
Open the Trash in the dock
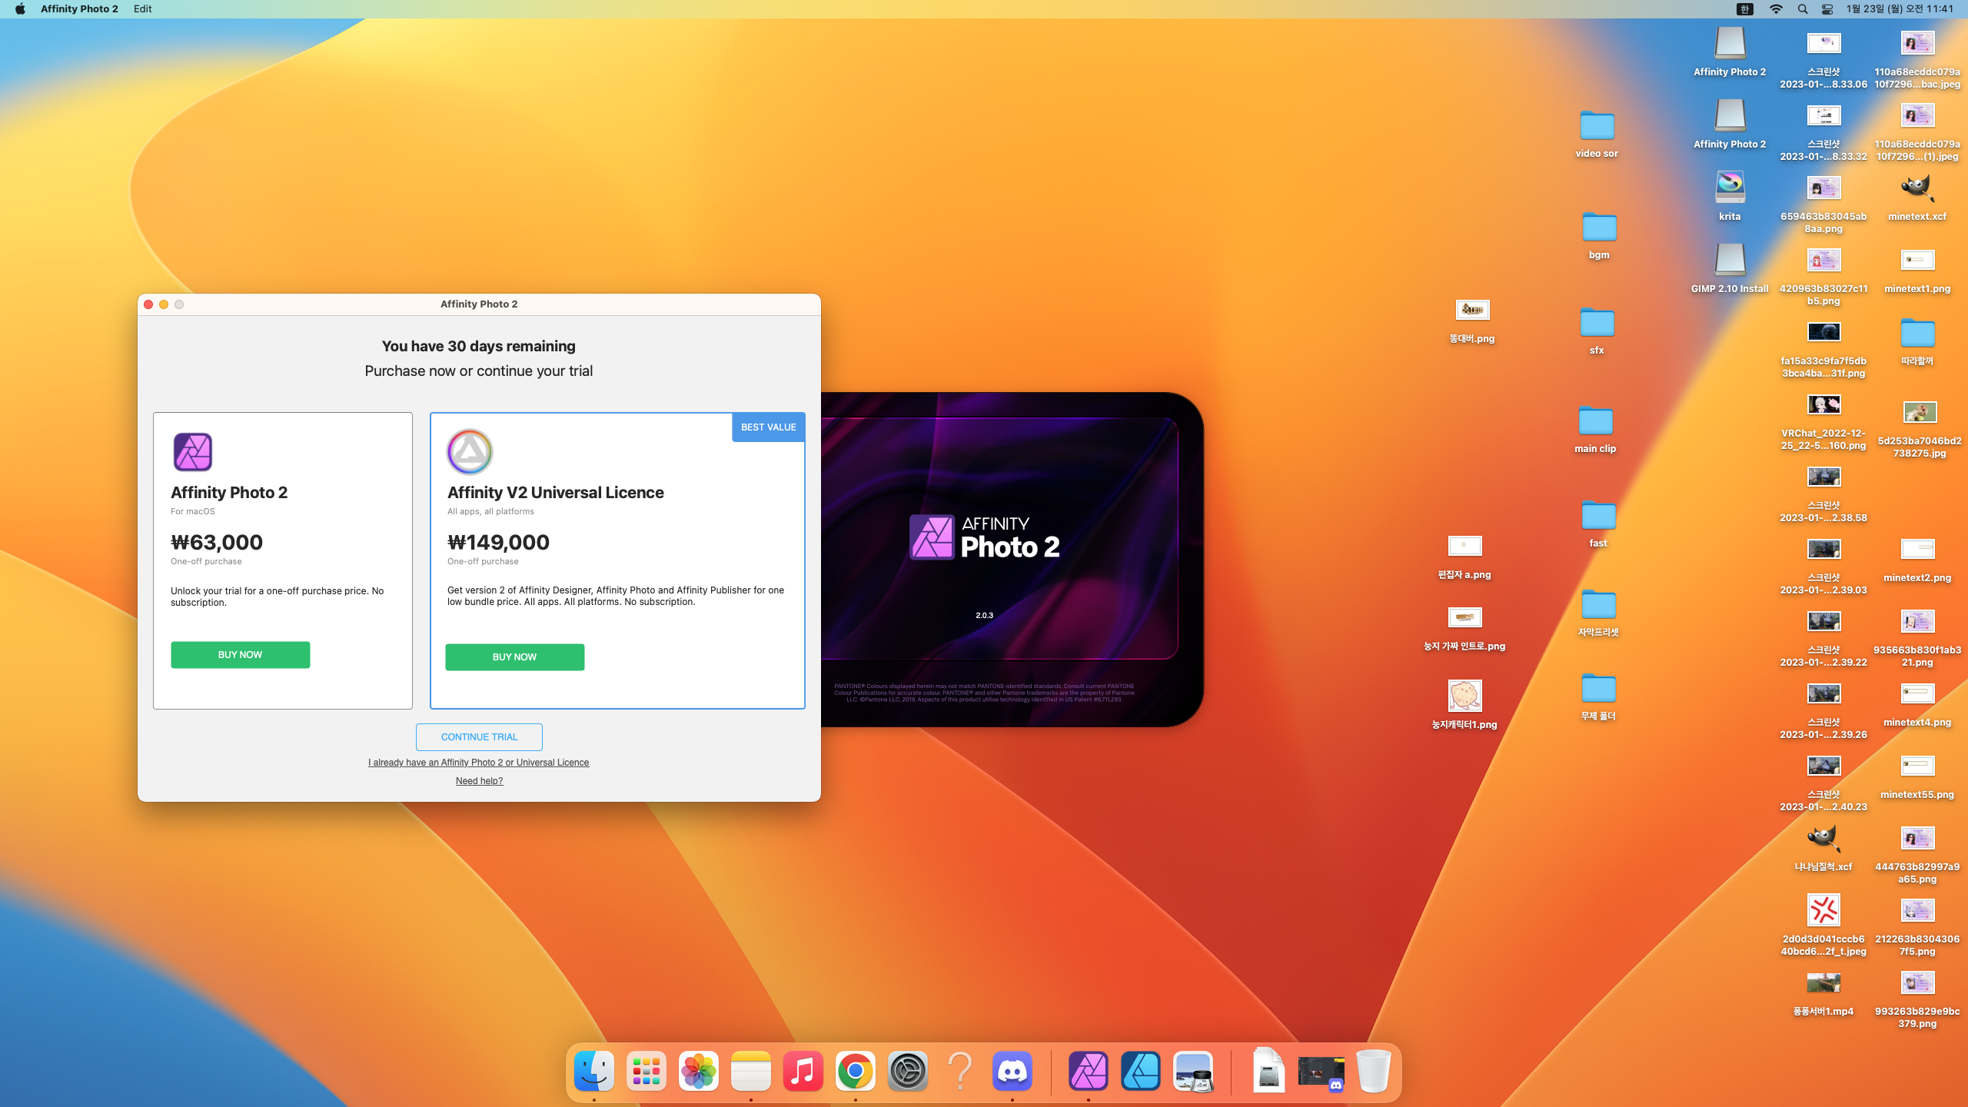(1373, 1071)
